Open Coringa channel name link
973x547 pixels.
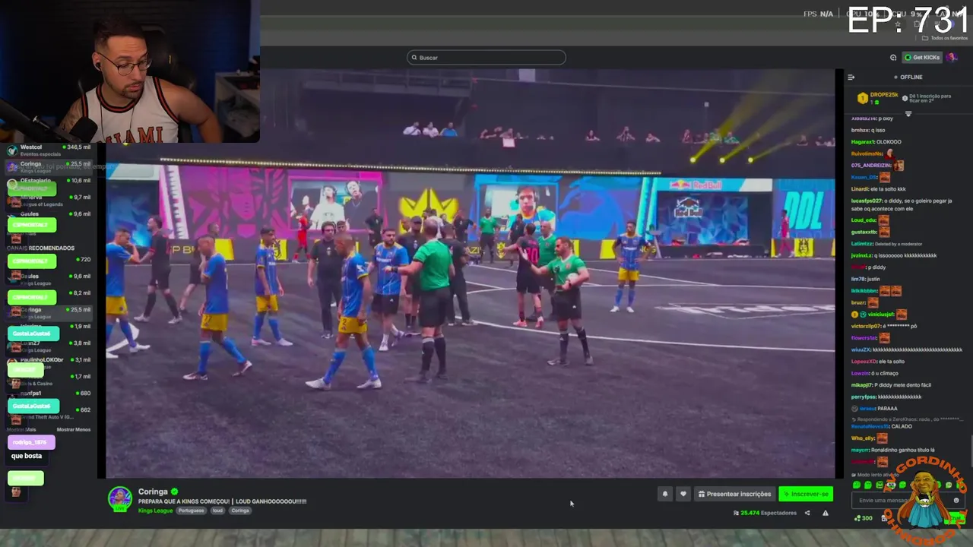click(153, 492)
